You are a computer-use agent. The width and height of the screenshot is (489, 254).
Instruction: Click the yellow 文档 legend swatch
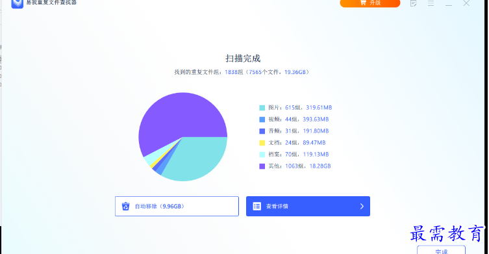click(262, 143)
